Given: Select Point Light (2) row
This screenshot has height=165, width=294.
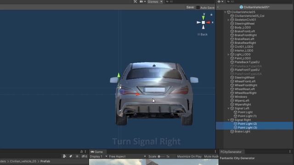Looking at the screenshot, I should (254, 124).
